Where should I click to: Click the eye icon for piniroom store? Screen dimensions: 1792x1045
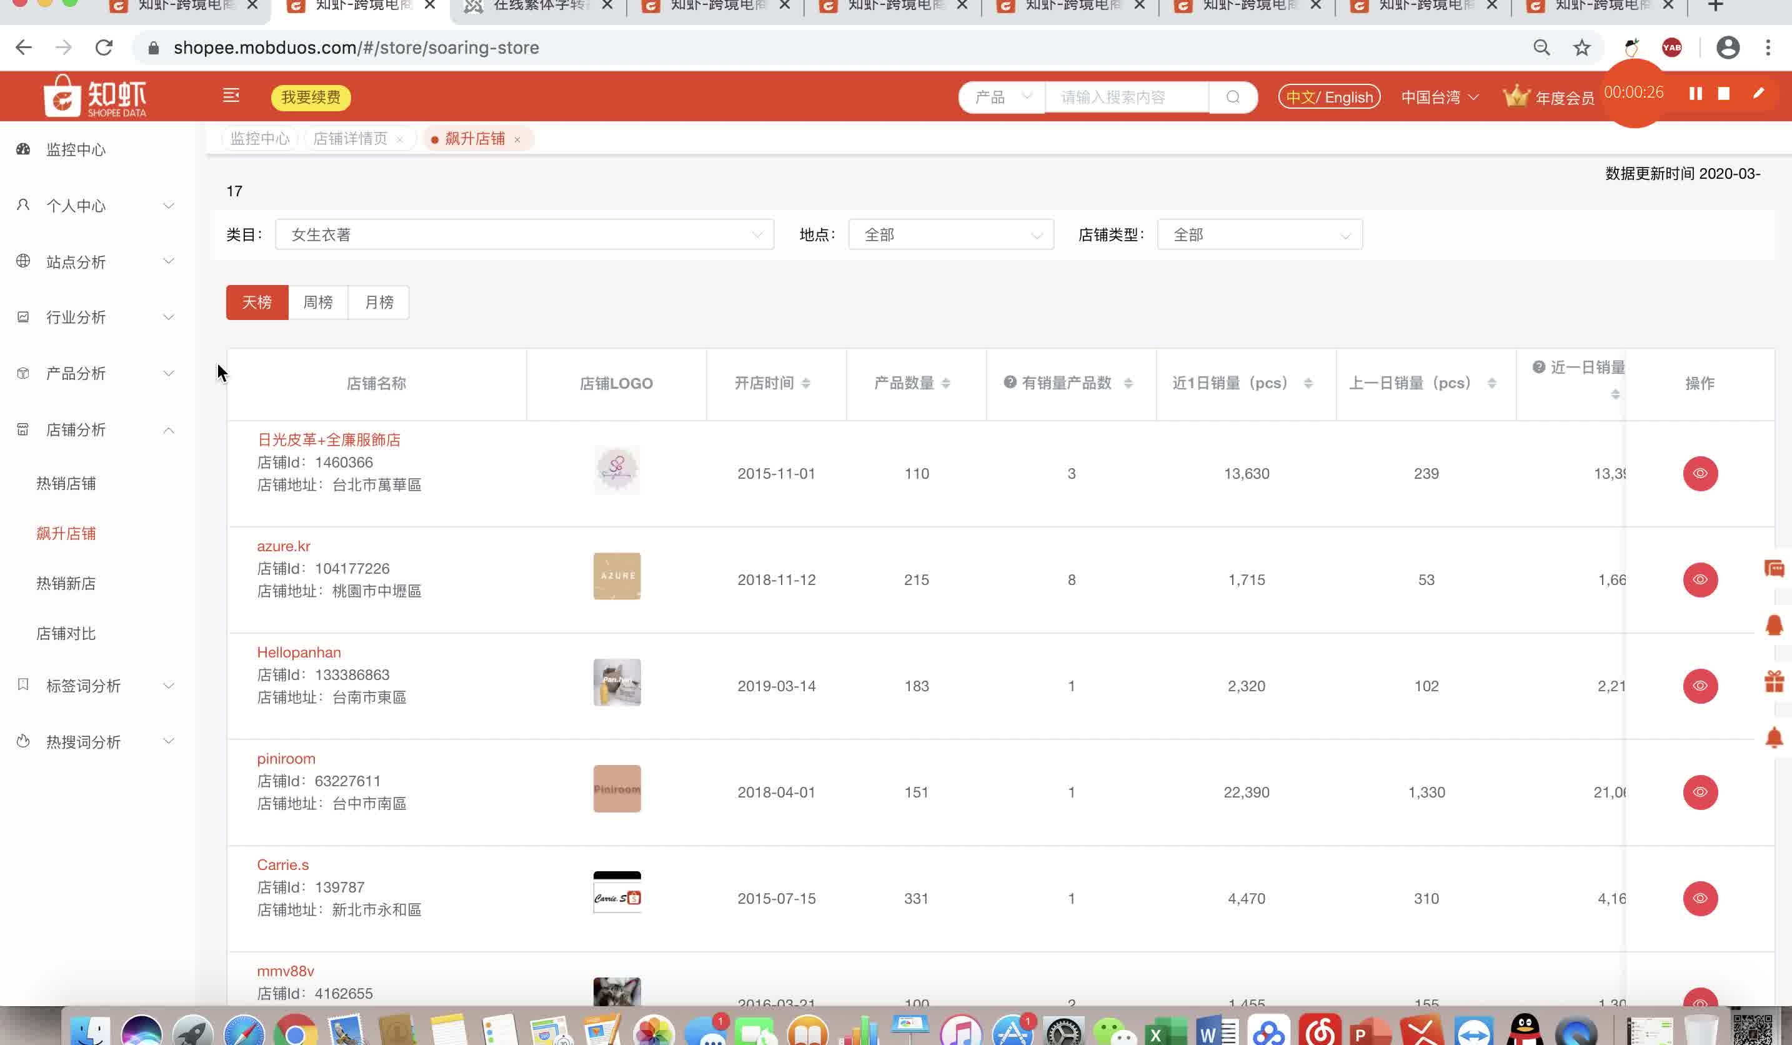click(x=1699, y=791)
